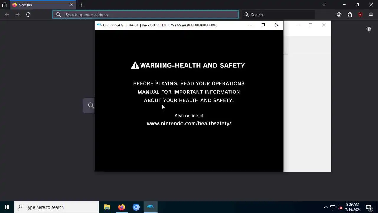
Task: Click the WARNING-HEALTH AND SAFETY heading
Action: click(192, 65)
